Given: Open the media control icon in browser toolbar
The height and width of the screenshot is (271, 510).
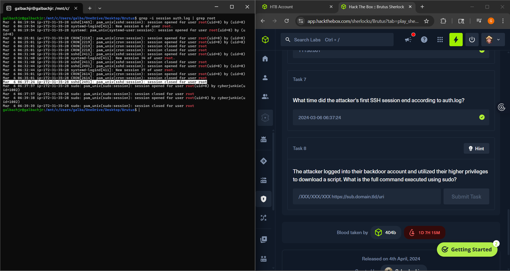Looking at the screenshot, I should [479, 21].
